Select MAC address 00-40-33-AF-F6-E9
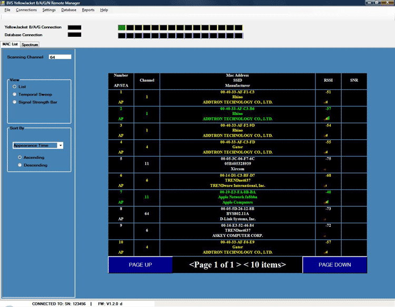This screenshot has width=395, height=307. (x=238, y=242)
